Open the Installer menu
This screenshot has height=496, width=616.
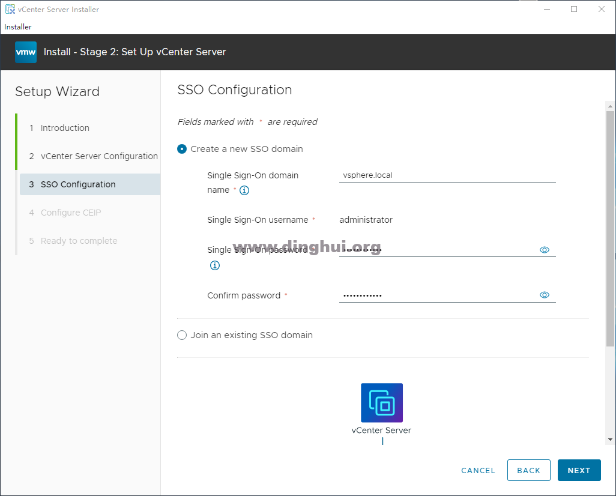(x=18, y=27)
